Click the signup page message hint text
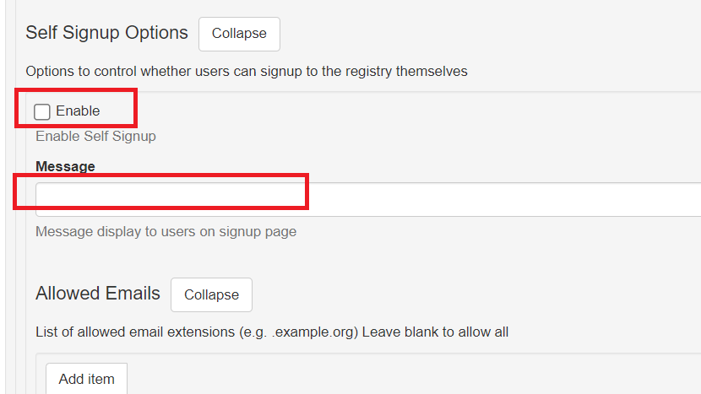The height and width of the screenshot is (394, 701). coord(166,231)
